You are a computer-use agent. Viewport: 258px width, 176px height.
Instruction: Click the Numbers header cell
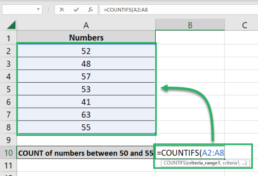point(86,37)
